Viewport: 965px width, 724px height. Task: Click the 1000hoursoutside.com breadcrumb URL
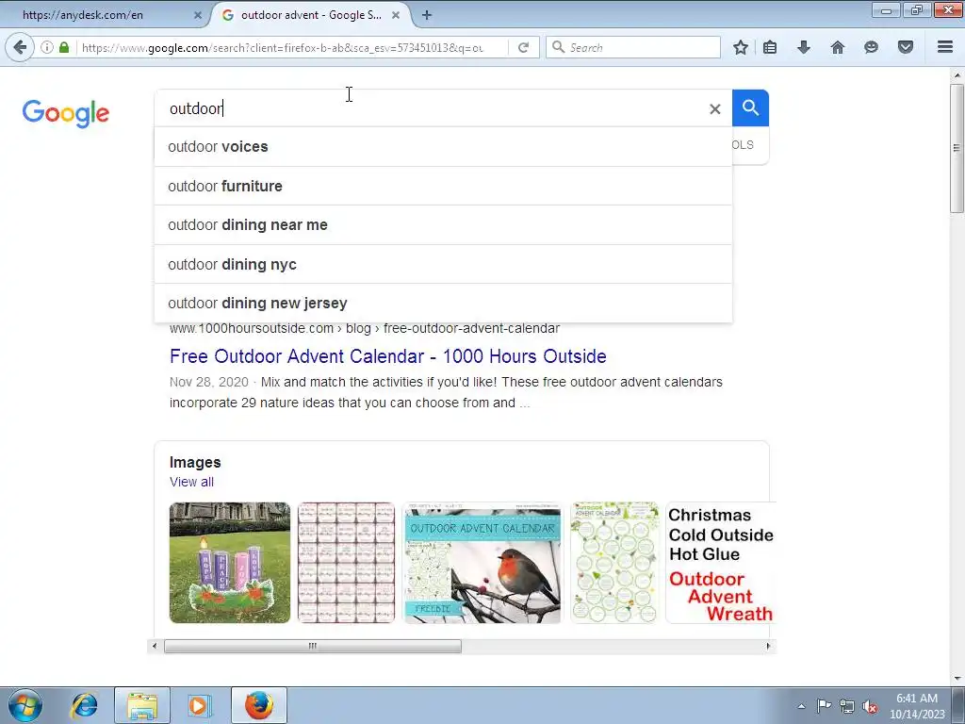[x=365, y=328]
